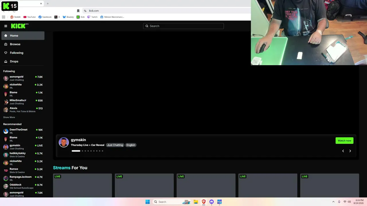
Task: Open the Kick sidebar hamburger menu
Action: [6, 26]
